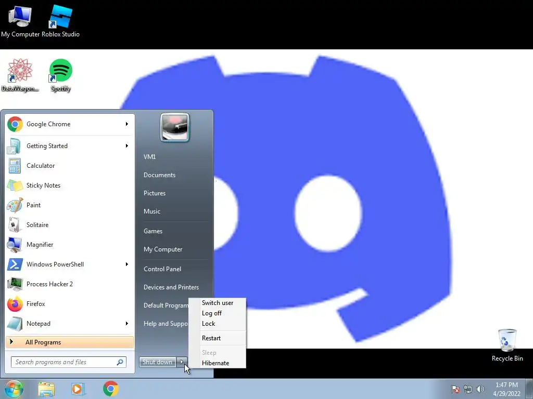Click the Windows Start orb
The image size is (533, 399).
[x=14, y=389]
